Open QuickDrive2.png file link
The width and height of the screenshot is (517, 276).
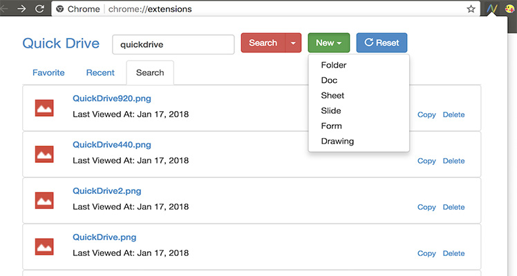point(107,191)
